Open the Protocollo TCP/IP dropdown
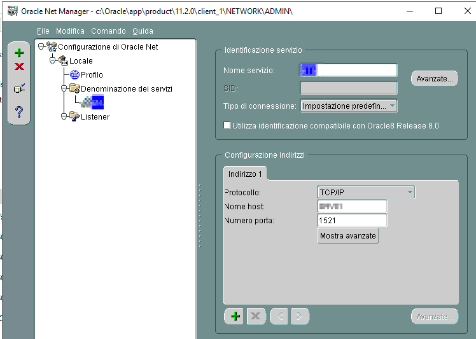The height and width of the screenshot is (339, 476). 366,192
